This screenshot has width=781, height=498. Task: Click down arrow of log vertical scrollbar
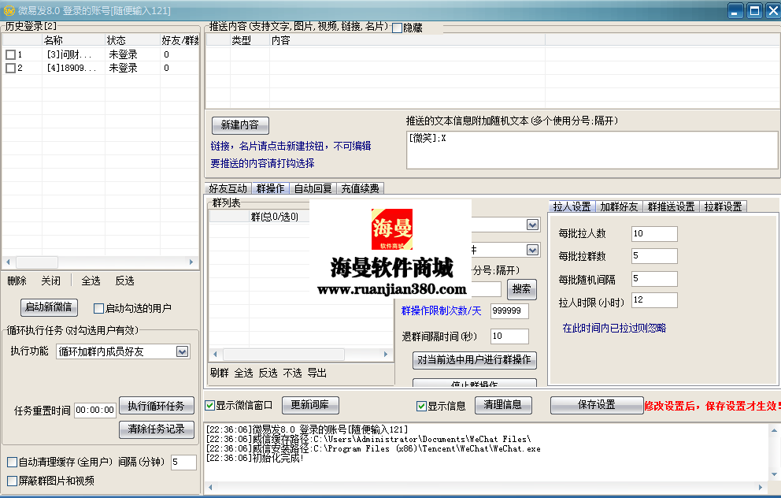click(774, 474)
